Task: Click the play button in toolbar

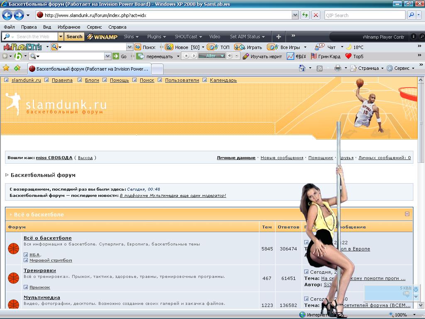Action: [193, 56]
